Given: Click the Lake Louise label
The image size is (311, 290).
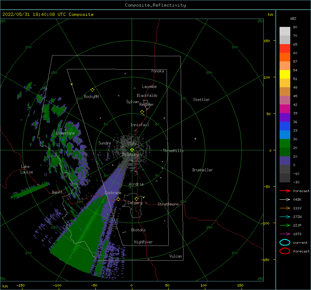Looking at the screenshot, I should pyautogui.click(x=27, y=169).
